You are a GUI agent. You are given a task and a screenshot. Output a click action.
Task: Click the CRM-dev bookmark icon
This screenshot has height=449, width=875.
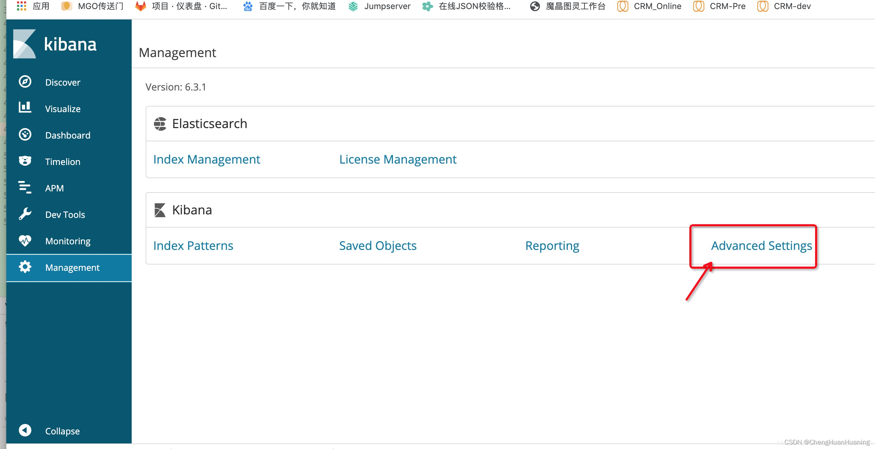point(763,6)
